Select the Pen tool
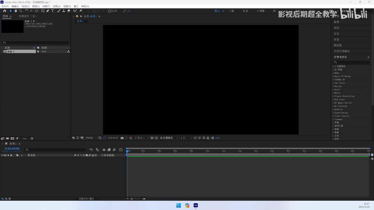Image resolution: width=374 pixels, height=210 pixels. 48,11
